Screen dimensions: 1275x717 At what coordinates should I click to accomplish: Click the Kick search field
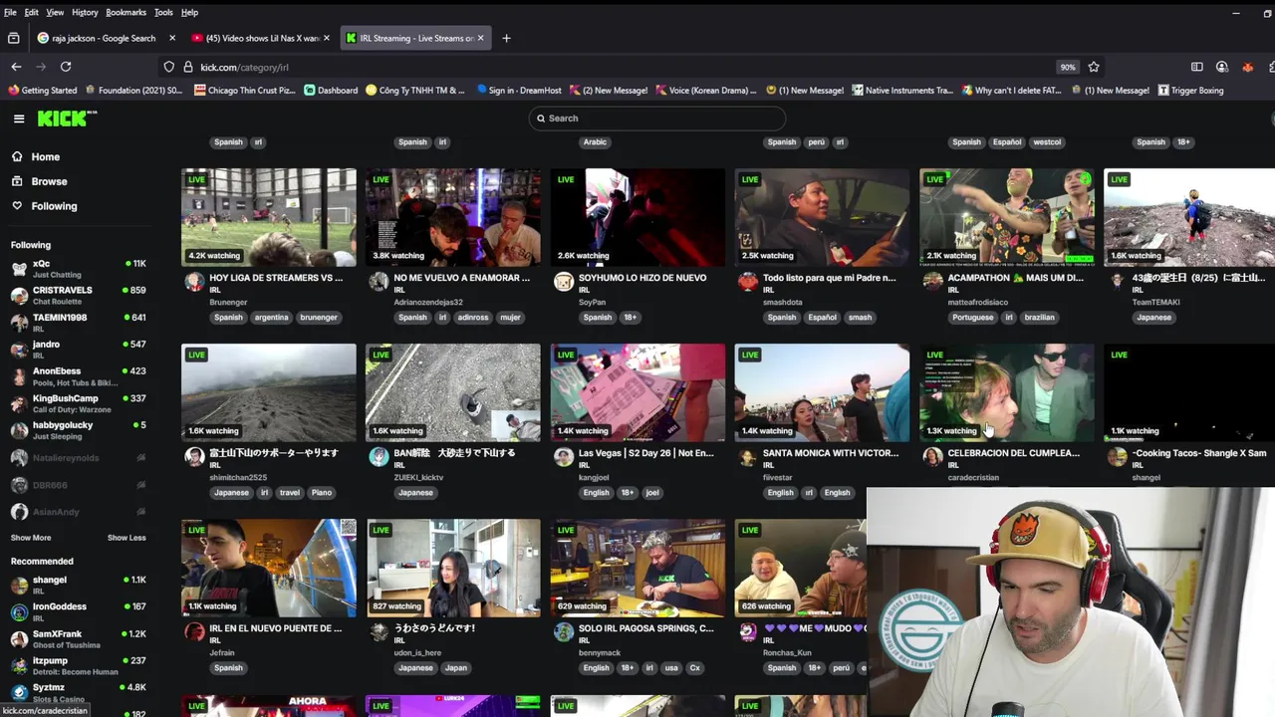(x=656, y=119)
